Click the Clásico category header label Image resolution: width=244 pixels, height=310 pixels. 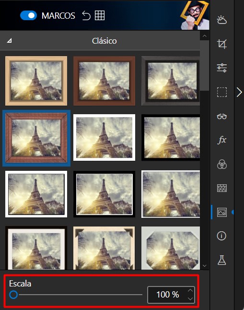pyautogui.click(x=104, y=41)
